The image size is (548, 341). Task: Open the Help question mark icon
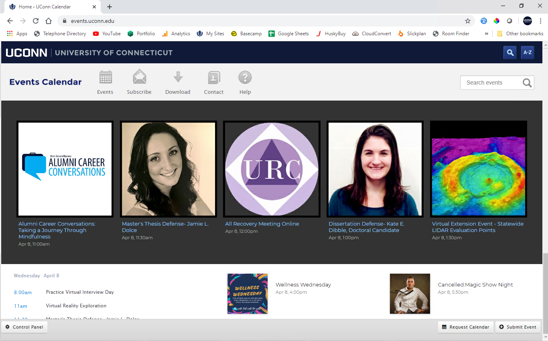coord(245,77)
